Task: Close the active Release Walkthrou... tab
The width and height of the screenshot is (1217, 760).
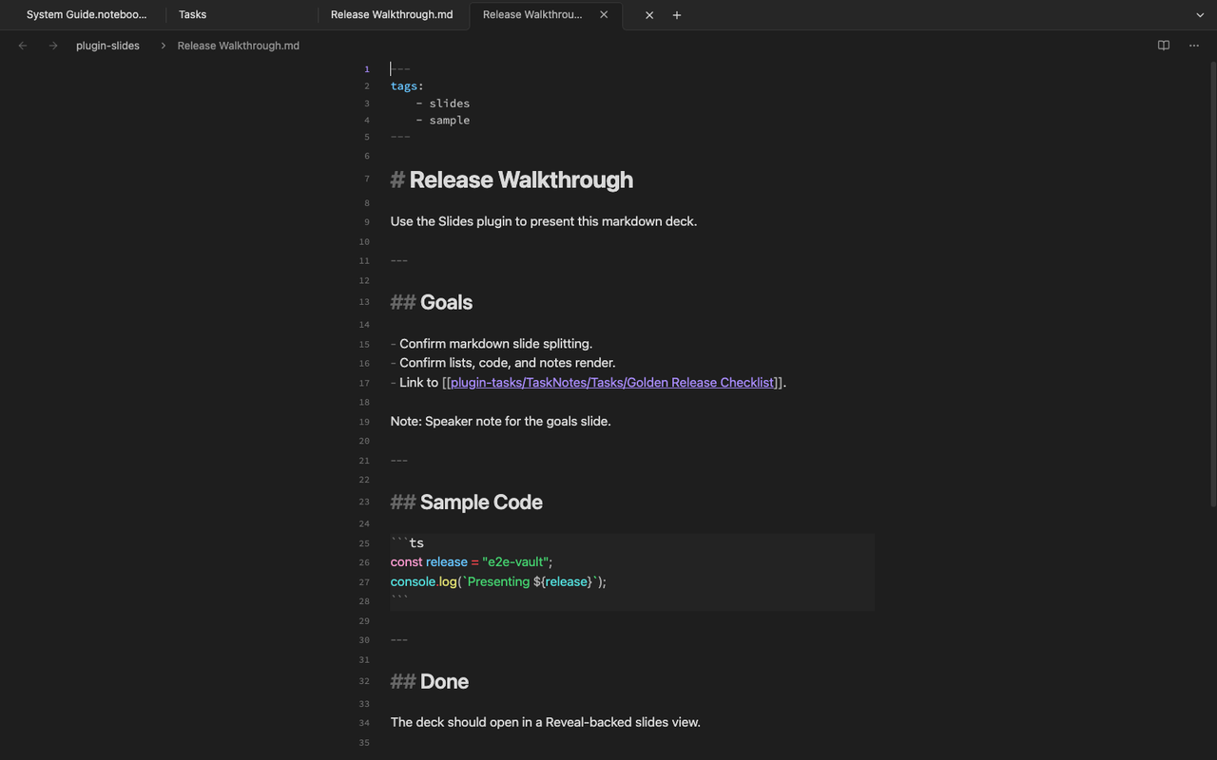Action: 604,15
